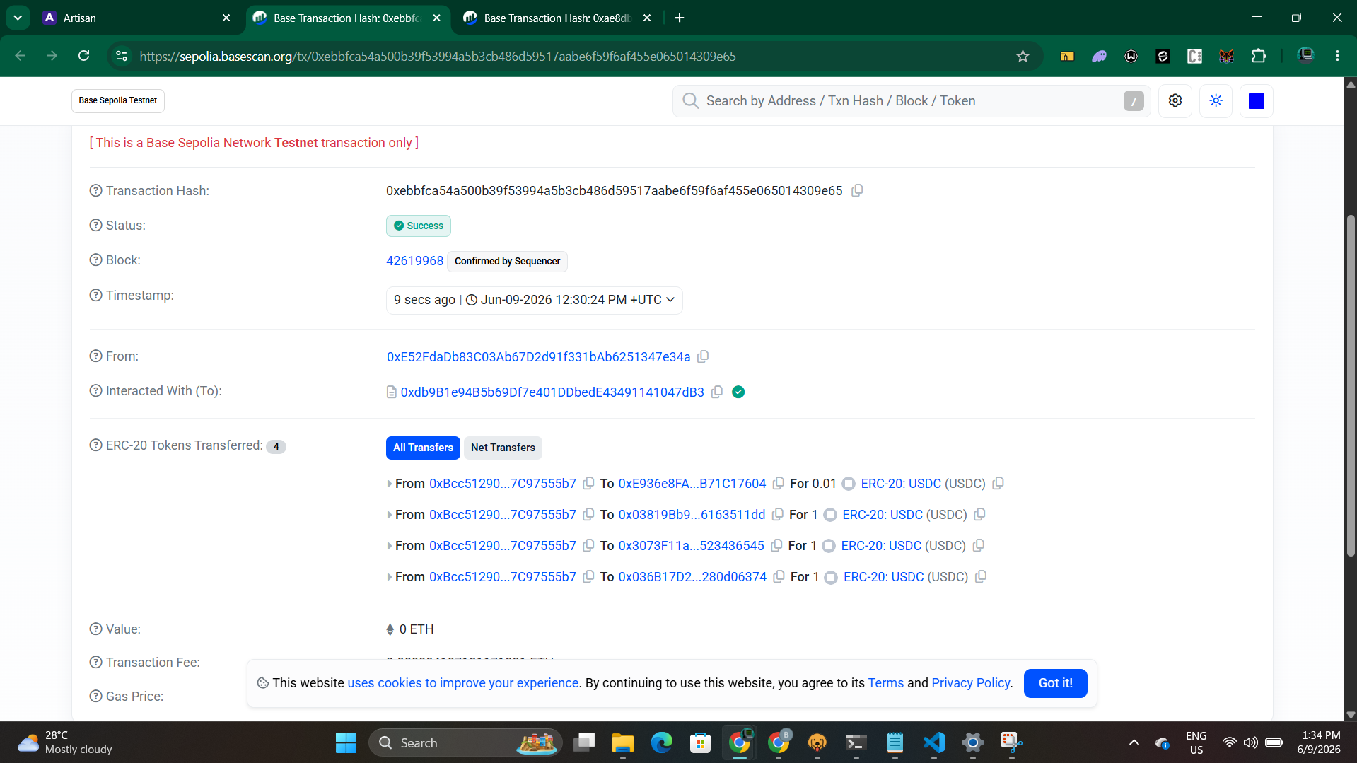Viewport: 1357px width, 763px height.
Task: Click the help icon next to Status
Action: pyautogui.click(x=96, y=225)
